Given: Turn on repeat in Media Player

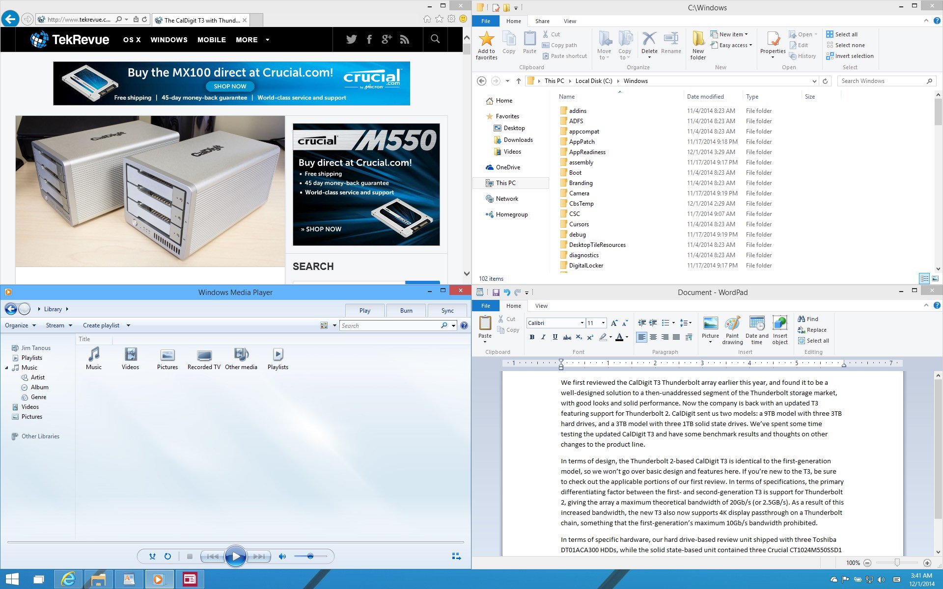Looking at the screenshot, I should click(167, 556).
